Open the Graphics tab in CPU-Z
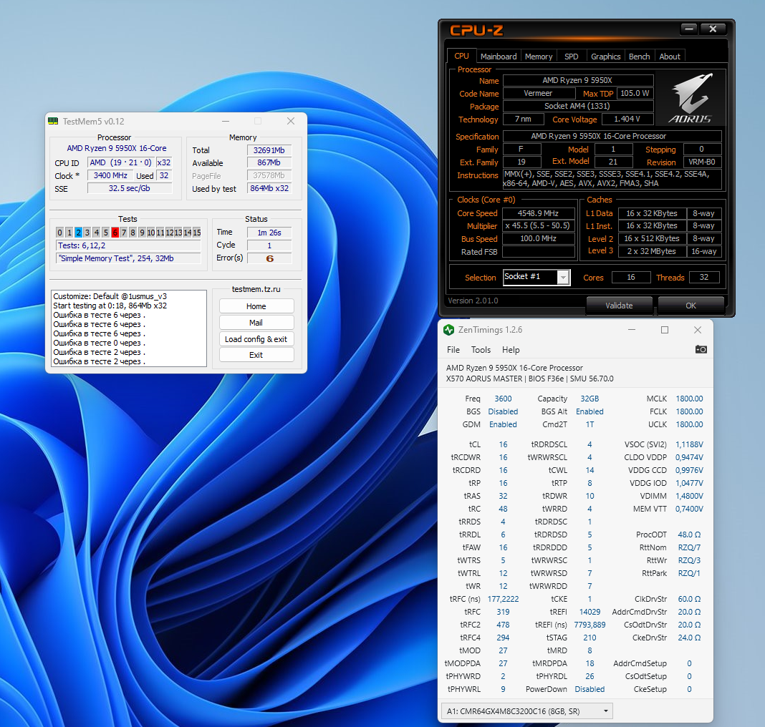The height and width of the screenshot is (727, 765). (605, 57)
